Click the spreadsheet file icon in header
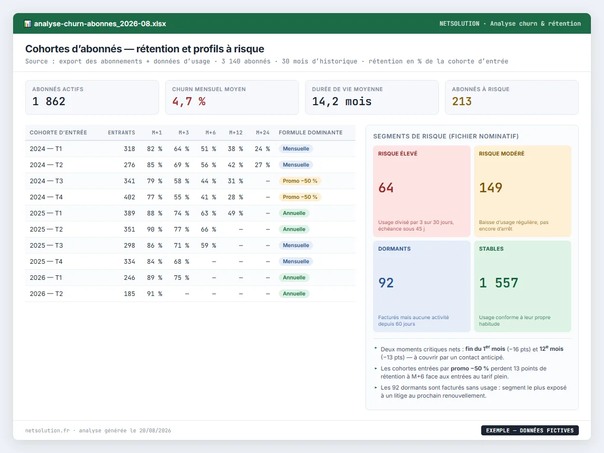 pyautogui.click(x=28, y=24)
